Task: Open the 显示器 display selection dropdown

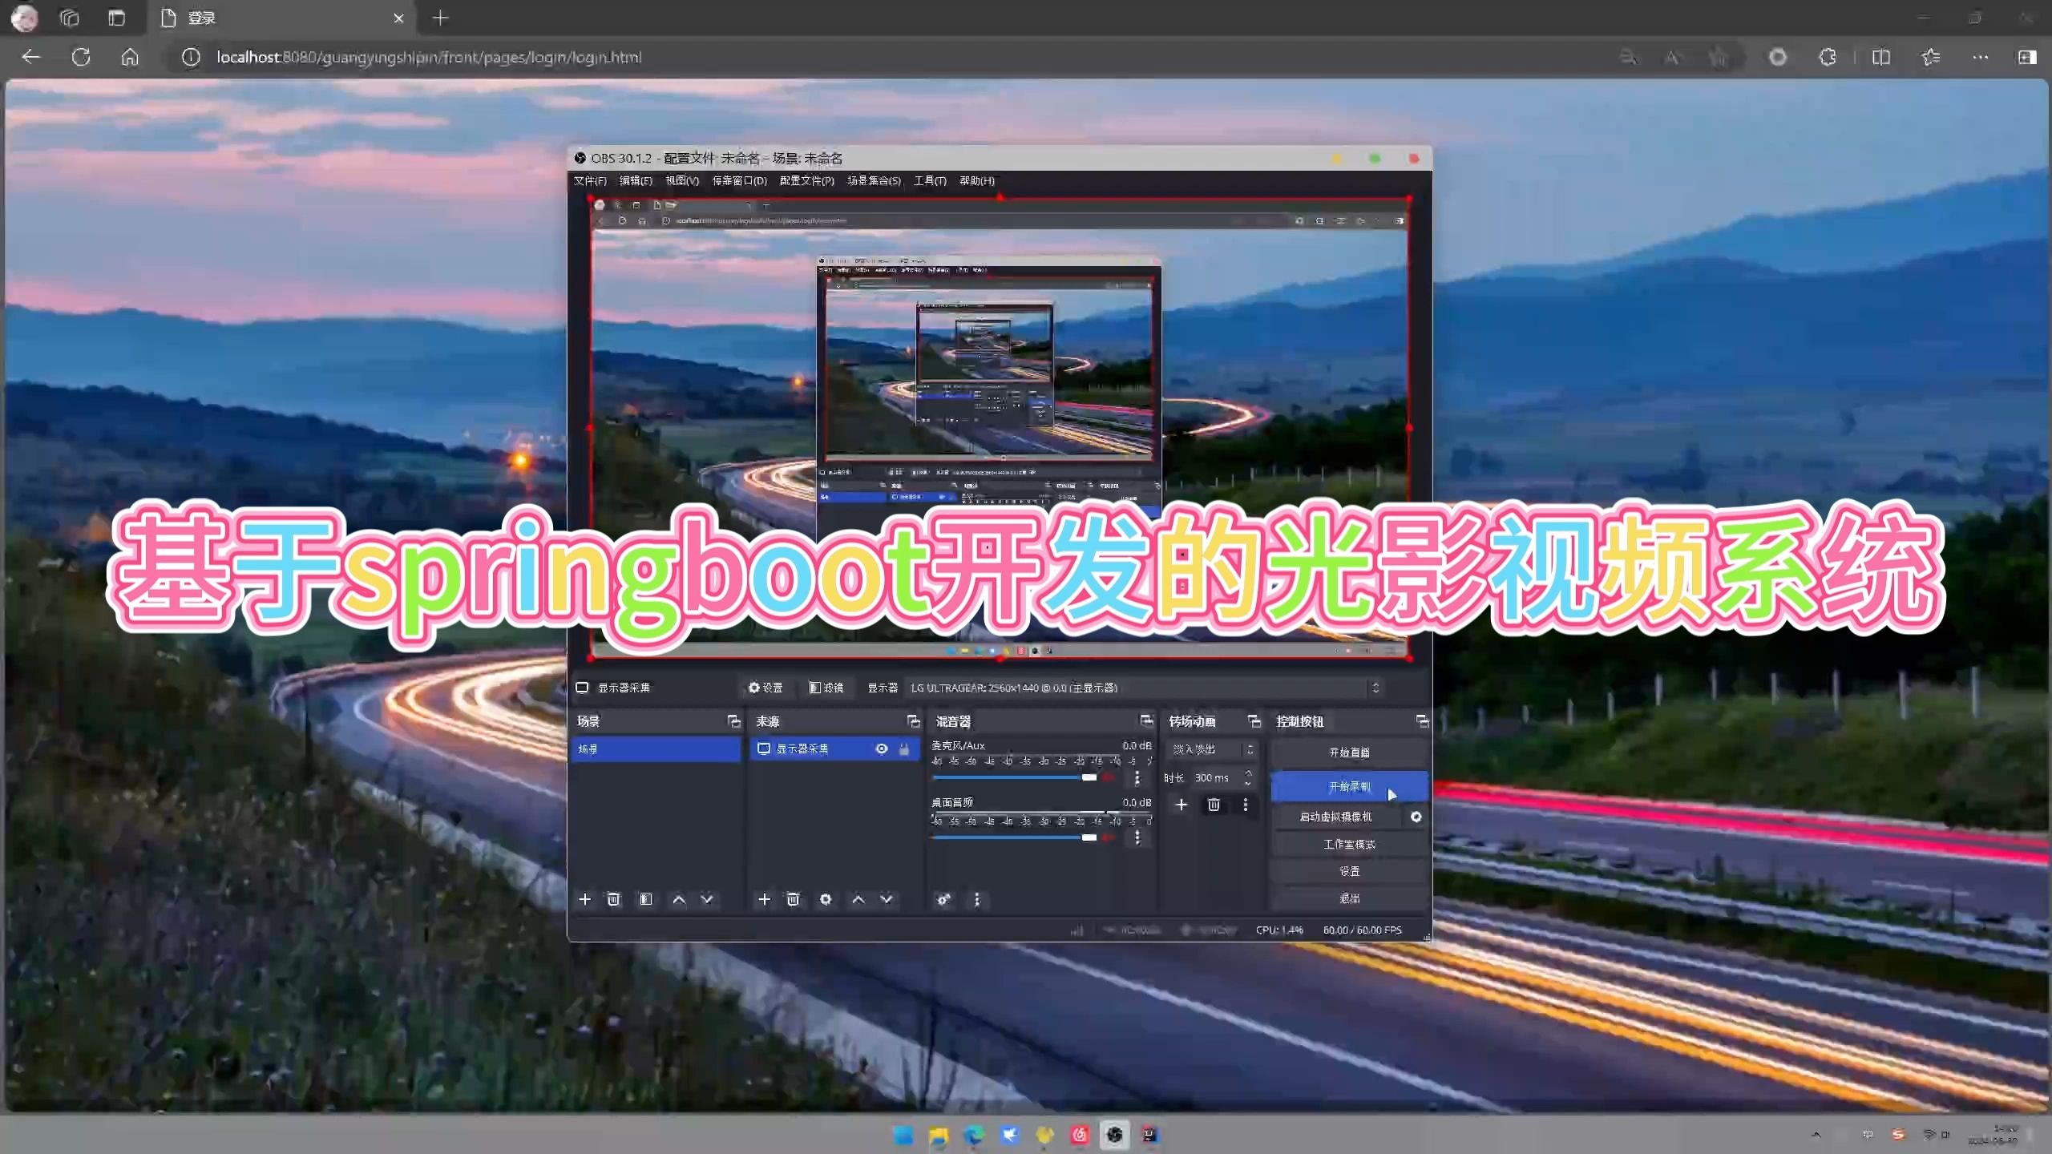Action: click(x=1145, y=688)
